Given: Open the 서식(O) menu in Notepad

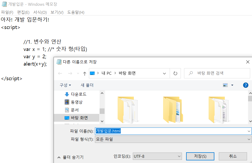Looking at the screenshot, I should [40, 12].
